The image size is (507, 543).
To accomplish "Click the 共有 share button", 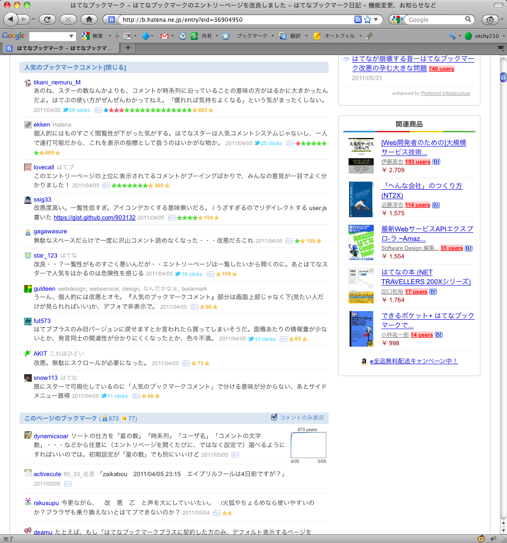I will pyautogui.click(x=202, y=36).
